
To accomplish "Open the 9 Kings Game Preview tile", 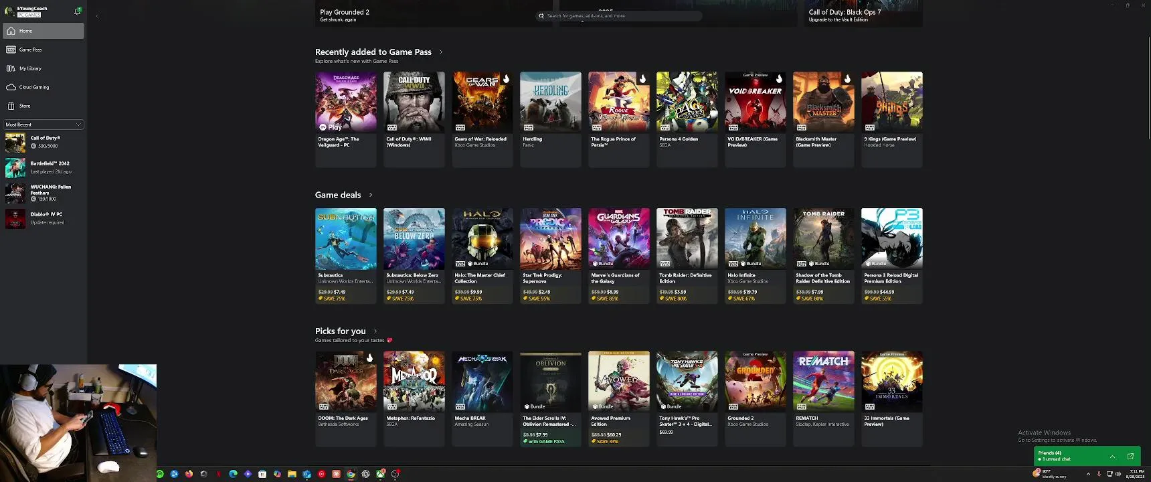I will 892,119.
